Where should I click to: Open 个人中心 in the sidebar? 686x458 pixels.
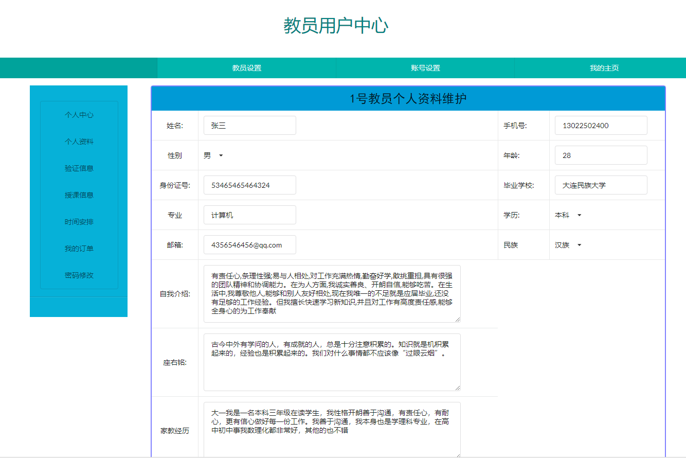point(78,115)
